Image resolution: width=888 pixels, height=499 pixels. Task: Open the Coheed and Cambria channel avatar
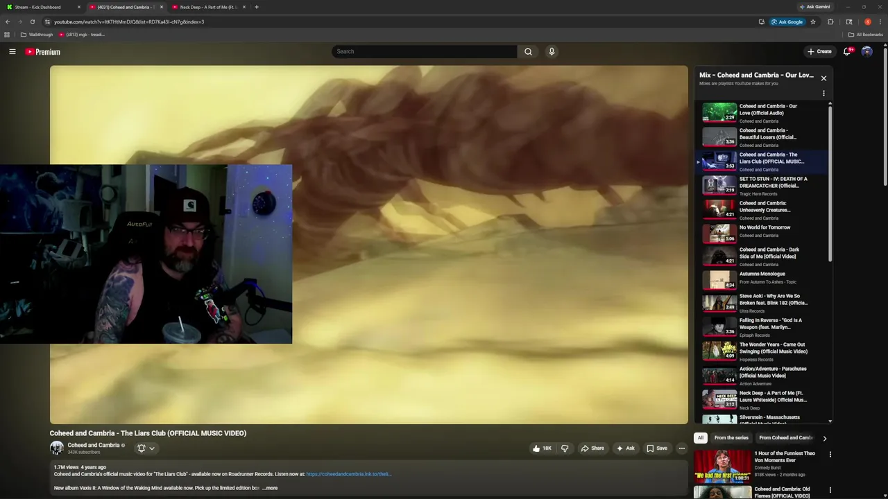click(x=56, y=448)
